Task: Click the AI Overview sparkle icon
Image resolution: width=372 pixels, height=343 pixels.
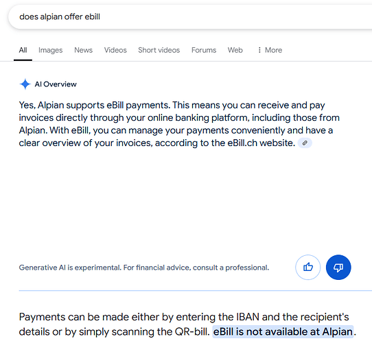Action: click(25, 84)
